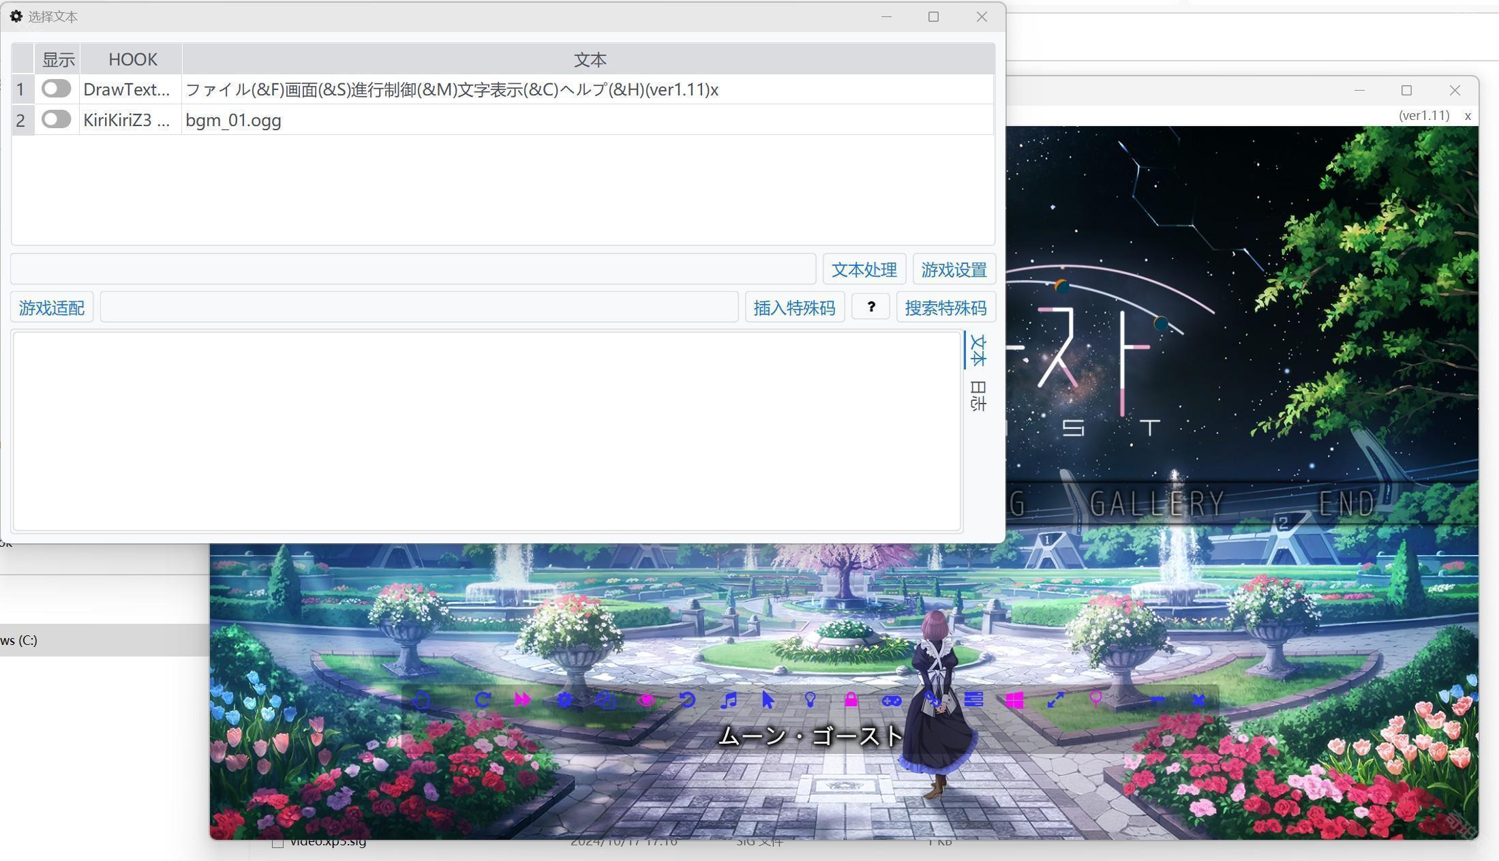1499x861 pixels.
Task: Select the 文本 vertical tab
Action: point(978,350)
